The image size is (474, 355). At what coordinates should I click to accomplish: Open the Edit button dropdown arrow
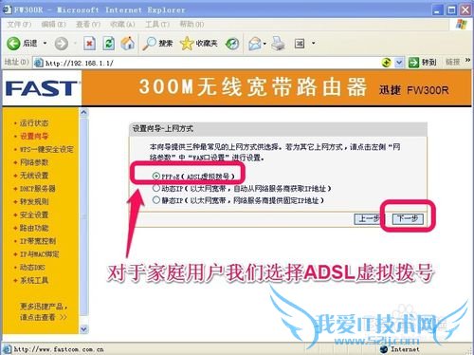pyautogui.click(x=314, y=43)
